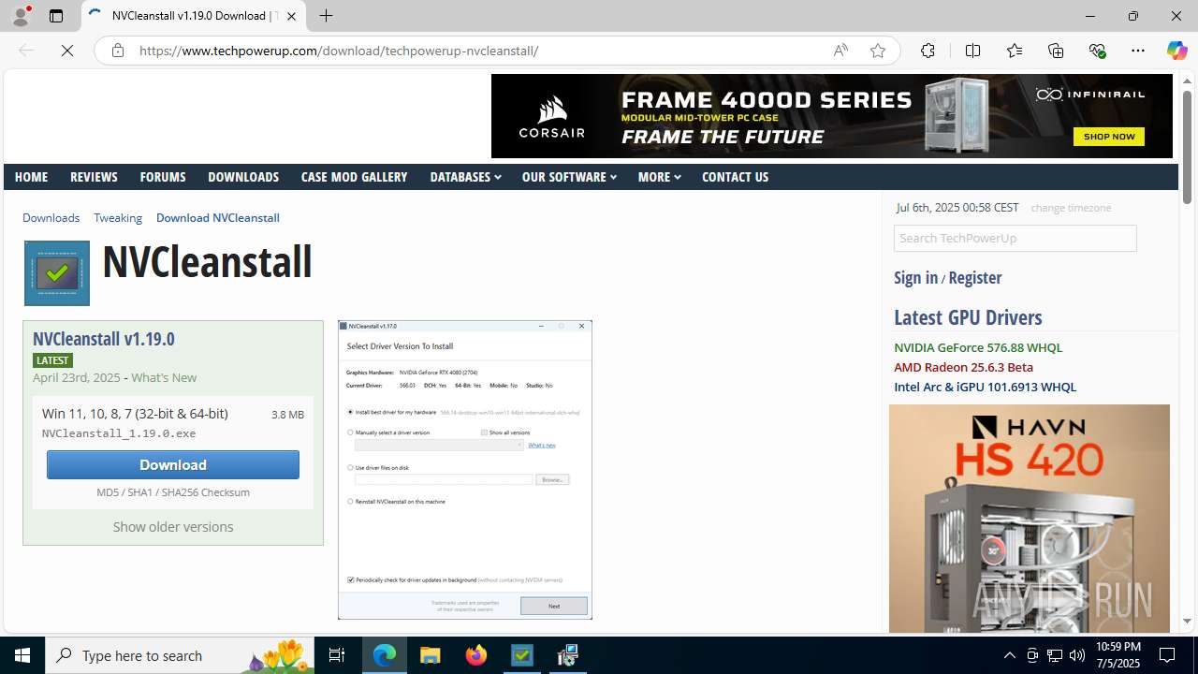Open NVCleanstall app on taskbar
1198x674 pixels.
coord(522,655)
